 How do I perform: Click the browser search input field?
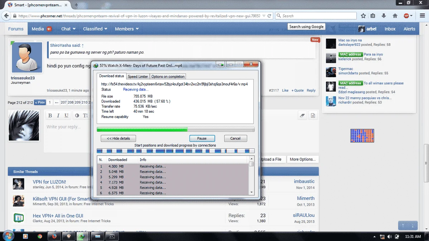(x=316, y=16)
